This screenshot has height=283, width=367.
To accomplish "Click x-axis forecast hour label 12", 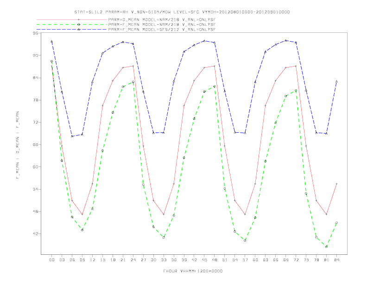I will click(x=93, y=260).
